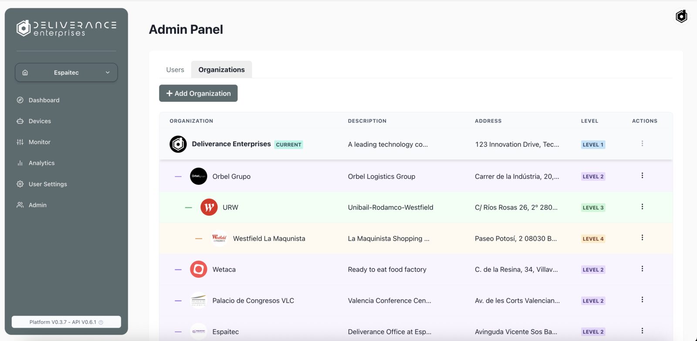The height and width of the screenshot is (341, 697).
Task: Open the Espaitec organization selector dropdown
Action: [x=66, y=73]
